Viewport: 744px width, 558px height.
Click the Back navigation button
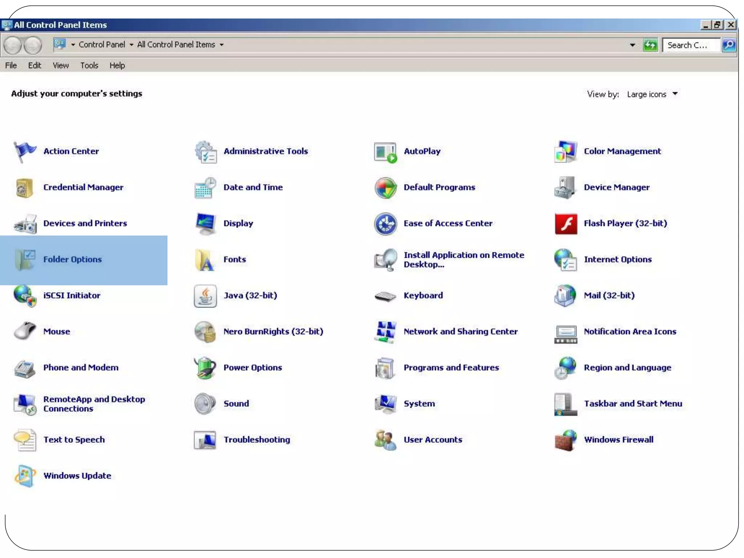coord(13,45)
